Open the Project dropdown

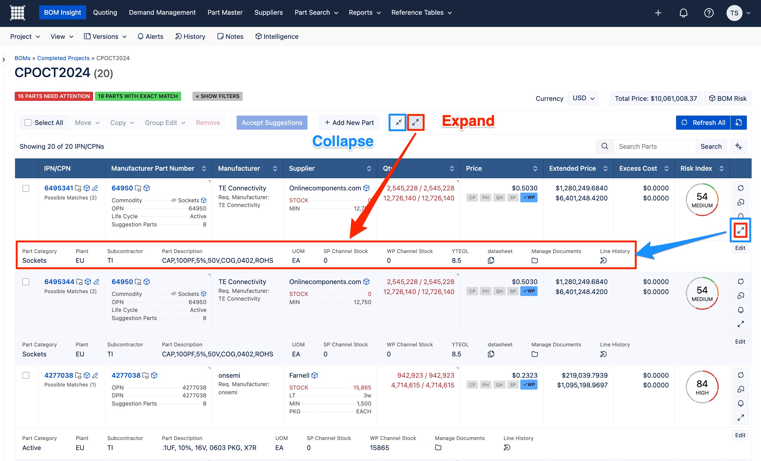coord(25,37)
